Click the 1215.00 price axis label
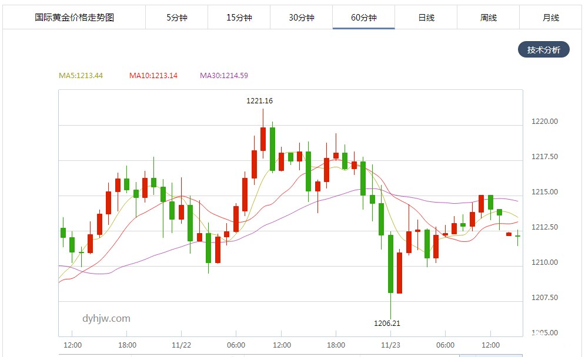 tap(544, 192)
